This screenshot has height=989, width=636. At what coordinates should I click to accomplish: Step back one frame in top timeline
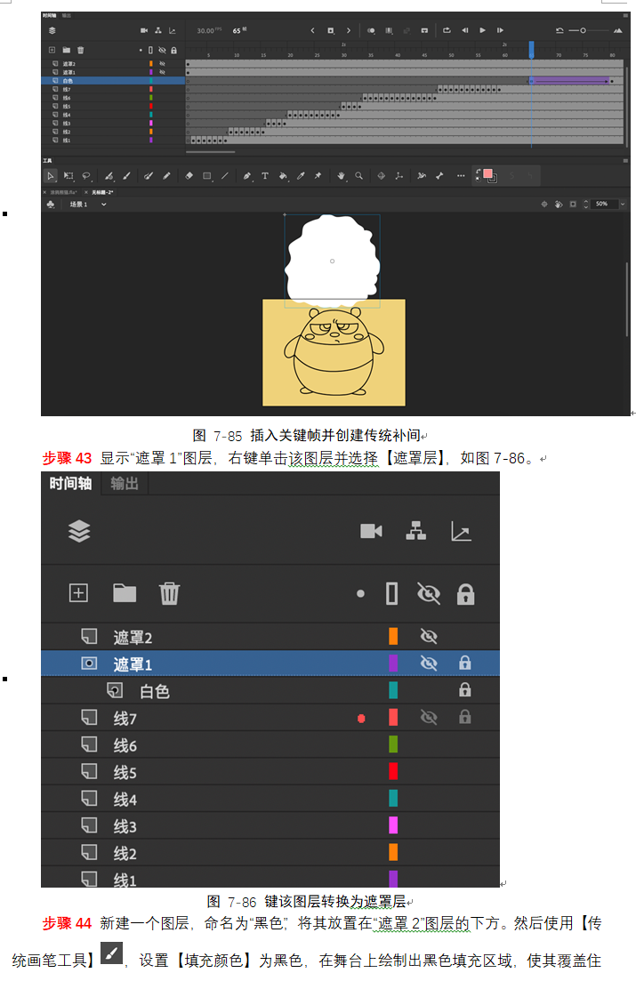[465, 30]
